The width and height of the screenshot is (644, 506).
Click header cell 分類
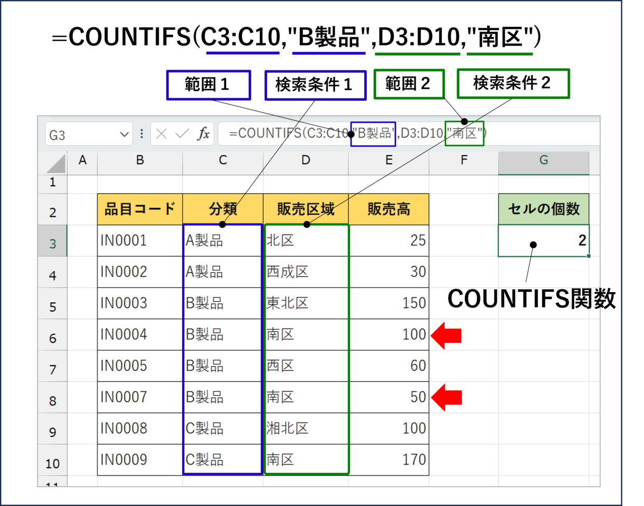tap(223, 209)
